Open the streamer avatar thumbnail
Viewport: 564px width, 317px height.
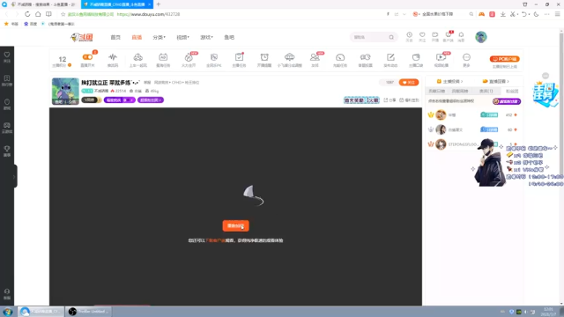pos(65,92)
